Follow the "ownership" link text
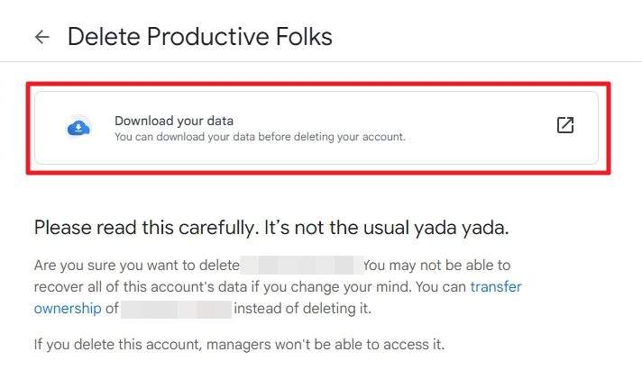 [68, 308]
